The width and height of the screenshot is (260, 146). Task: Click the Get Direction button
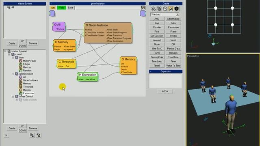[x=157, y=36]
